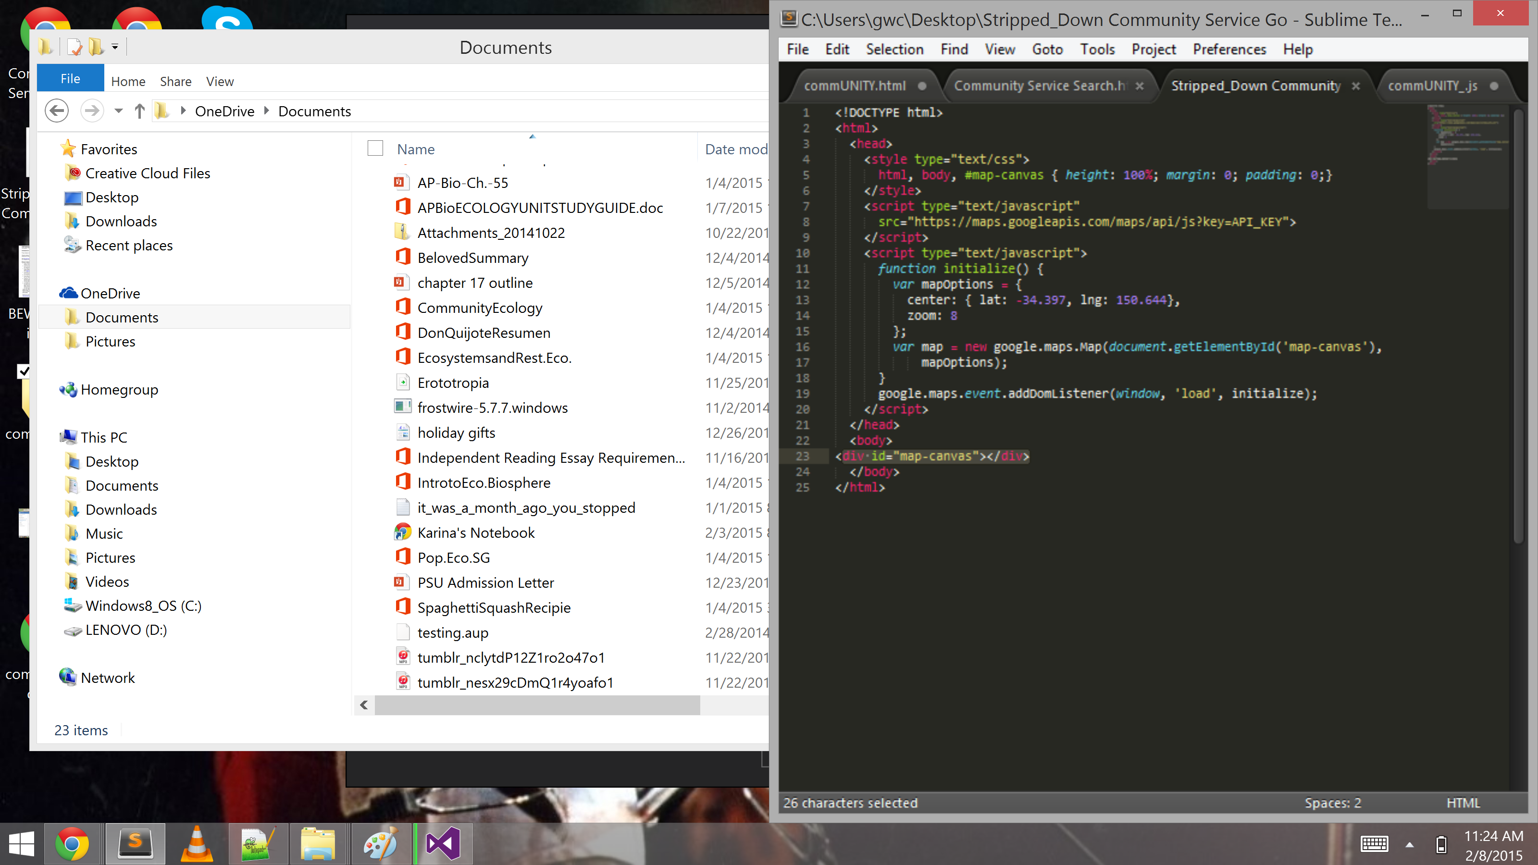Check the select-all checkbox by Name
1538x865 pixels.
(375, 148)
